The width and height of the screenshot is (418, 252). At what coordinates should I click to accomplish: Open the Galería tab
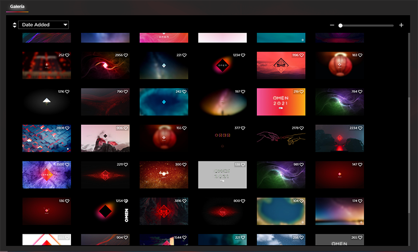tap(18, 7)
